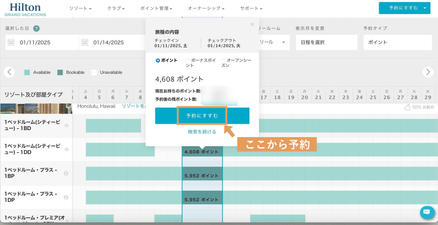Close the 旅程の内容 popup

point(252,24)
